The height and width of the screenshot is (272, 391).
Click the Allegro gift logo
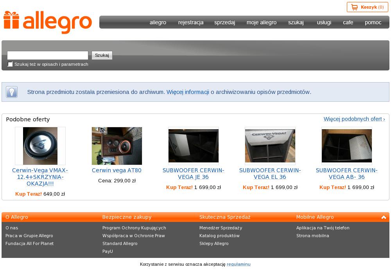pyautogui.click(x=47, y=22)
